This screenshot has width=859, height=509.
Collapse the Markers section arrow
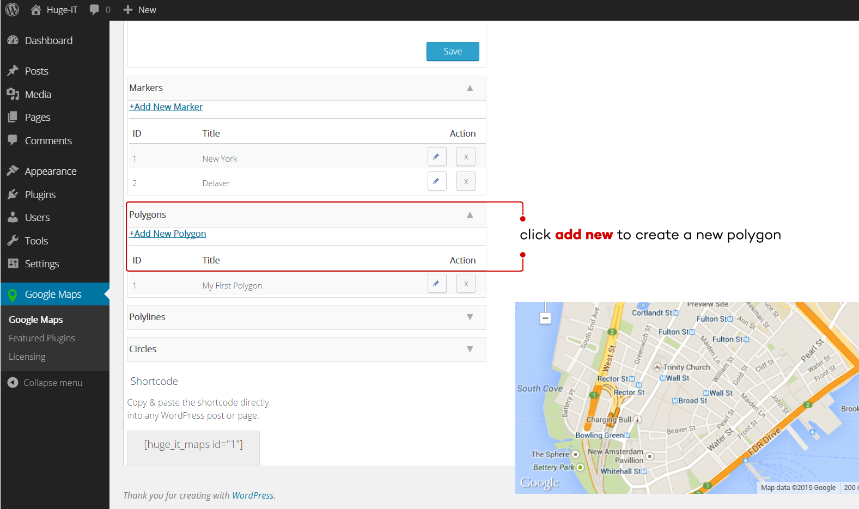(470, 88)
